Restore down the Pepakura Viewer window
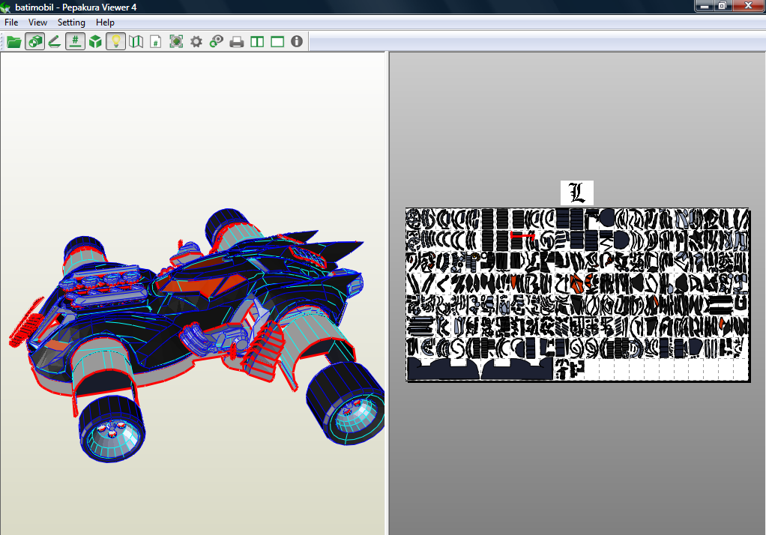Screen dimensions: 766x535 click(x=723, y=6)
